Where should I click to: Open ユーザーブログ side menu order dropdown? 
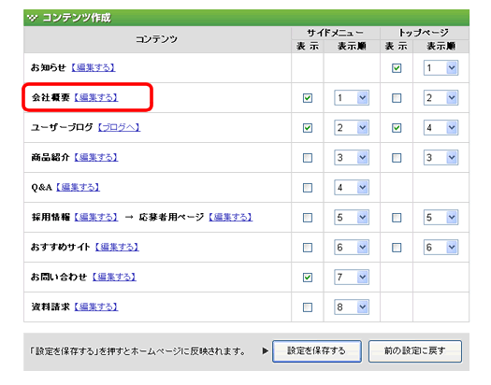352,128
